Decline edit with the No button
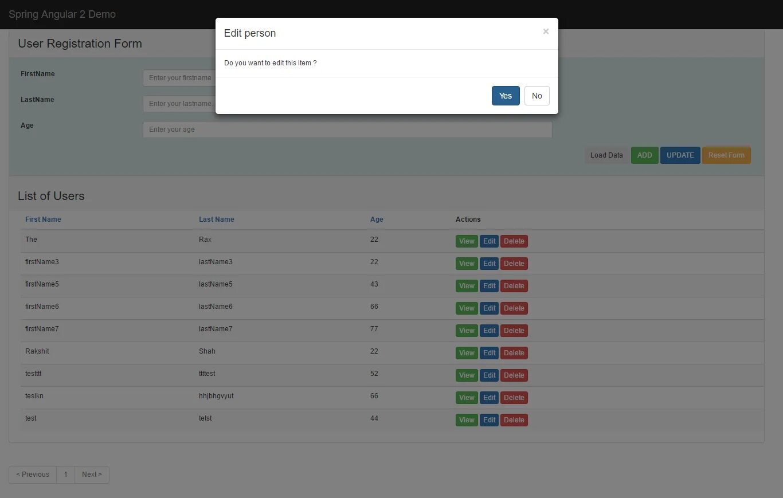This screenshot has width=783, height=498. (x=537, y=96)
